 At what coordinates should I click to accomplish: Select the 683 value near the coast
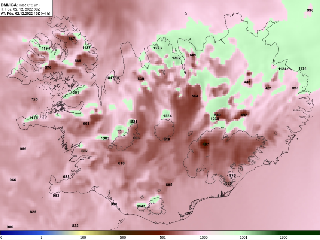pos(228,183)
